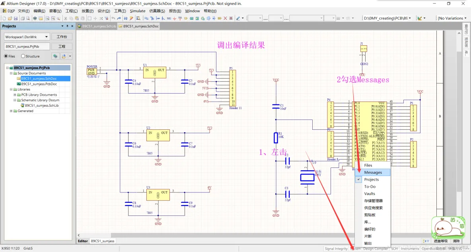Collapse the Source Documents folder
The width and height of the screenshot is (471, 252).
click(11, 73)
